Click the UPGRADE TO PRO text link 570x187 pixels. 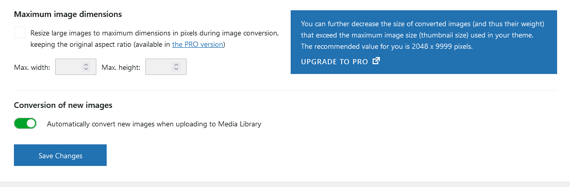[335, 61]
